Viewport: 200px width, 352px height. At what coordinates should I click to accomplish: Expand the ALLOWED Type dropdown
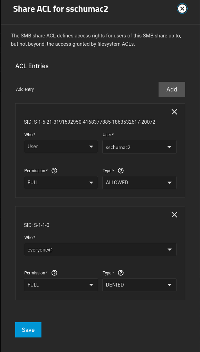click(139, 183)
